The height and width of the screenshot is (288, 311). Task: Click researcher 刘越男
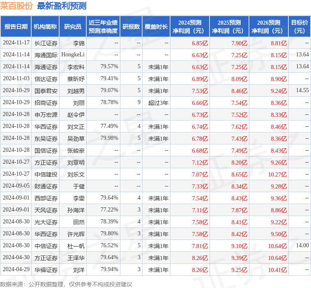76,91
